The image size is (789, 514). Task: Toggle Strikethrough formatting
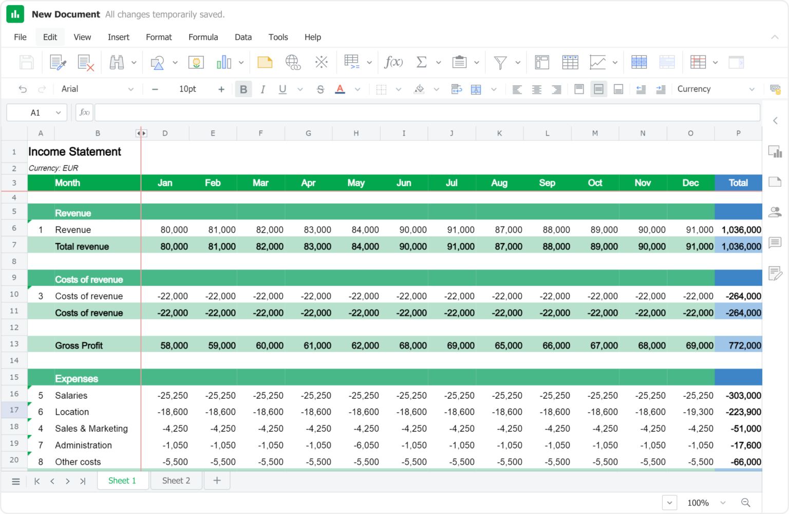point(320,89)
